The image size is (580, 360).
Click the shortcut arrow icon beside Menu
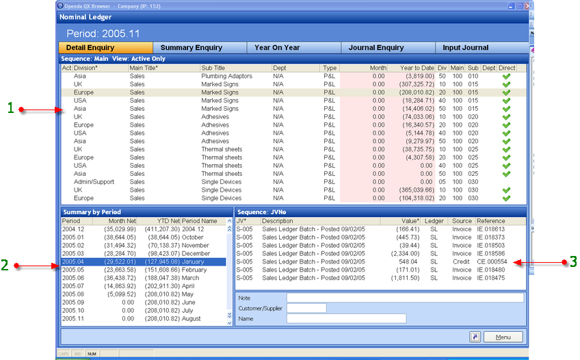click(x=475, y=337)
